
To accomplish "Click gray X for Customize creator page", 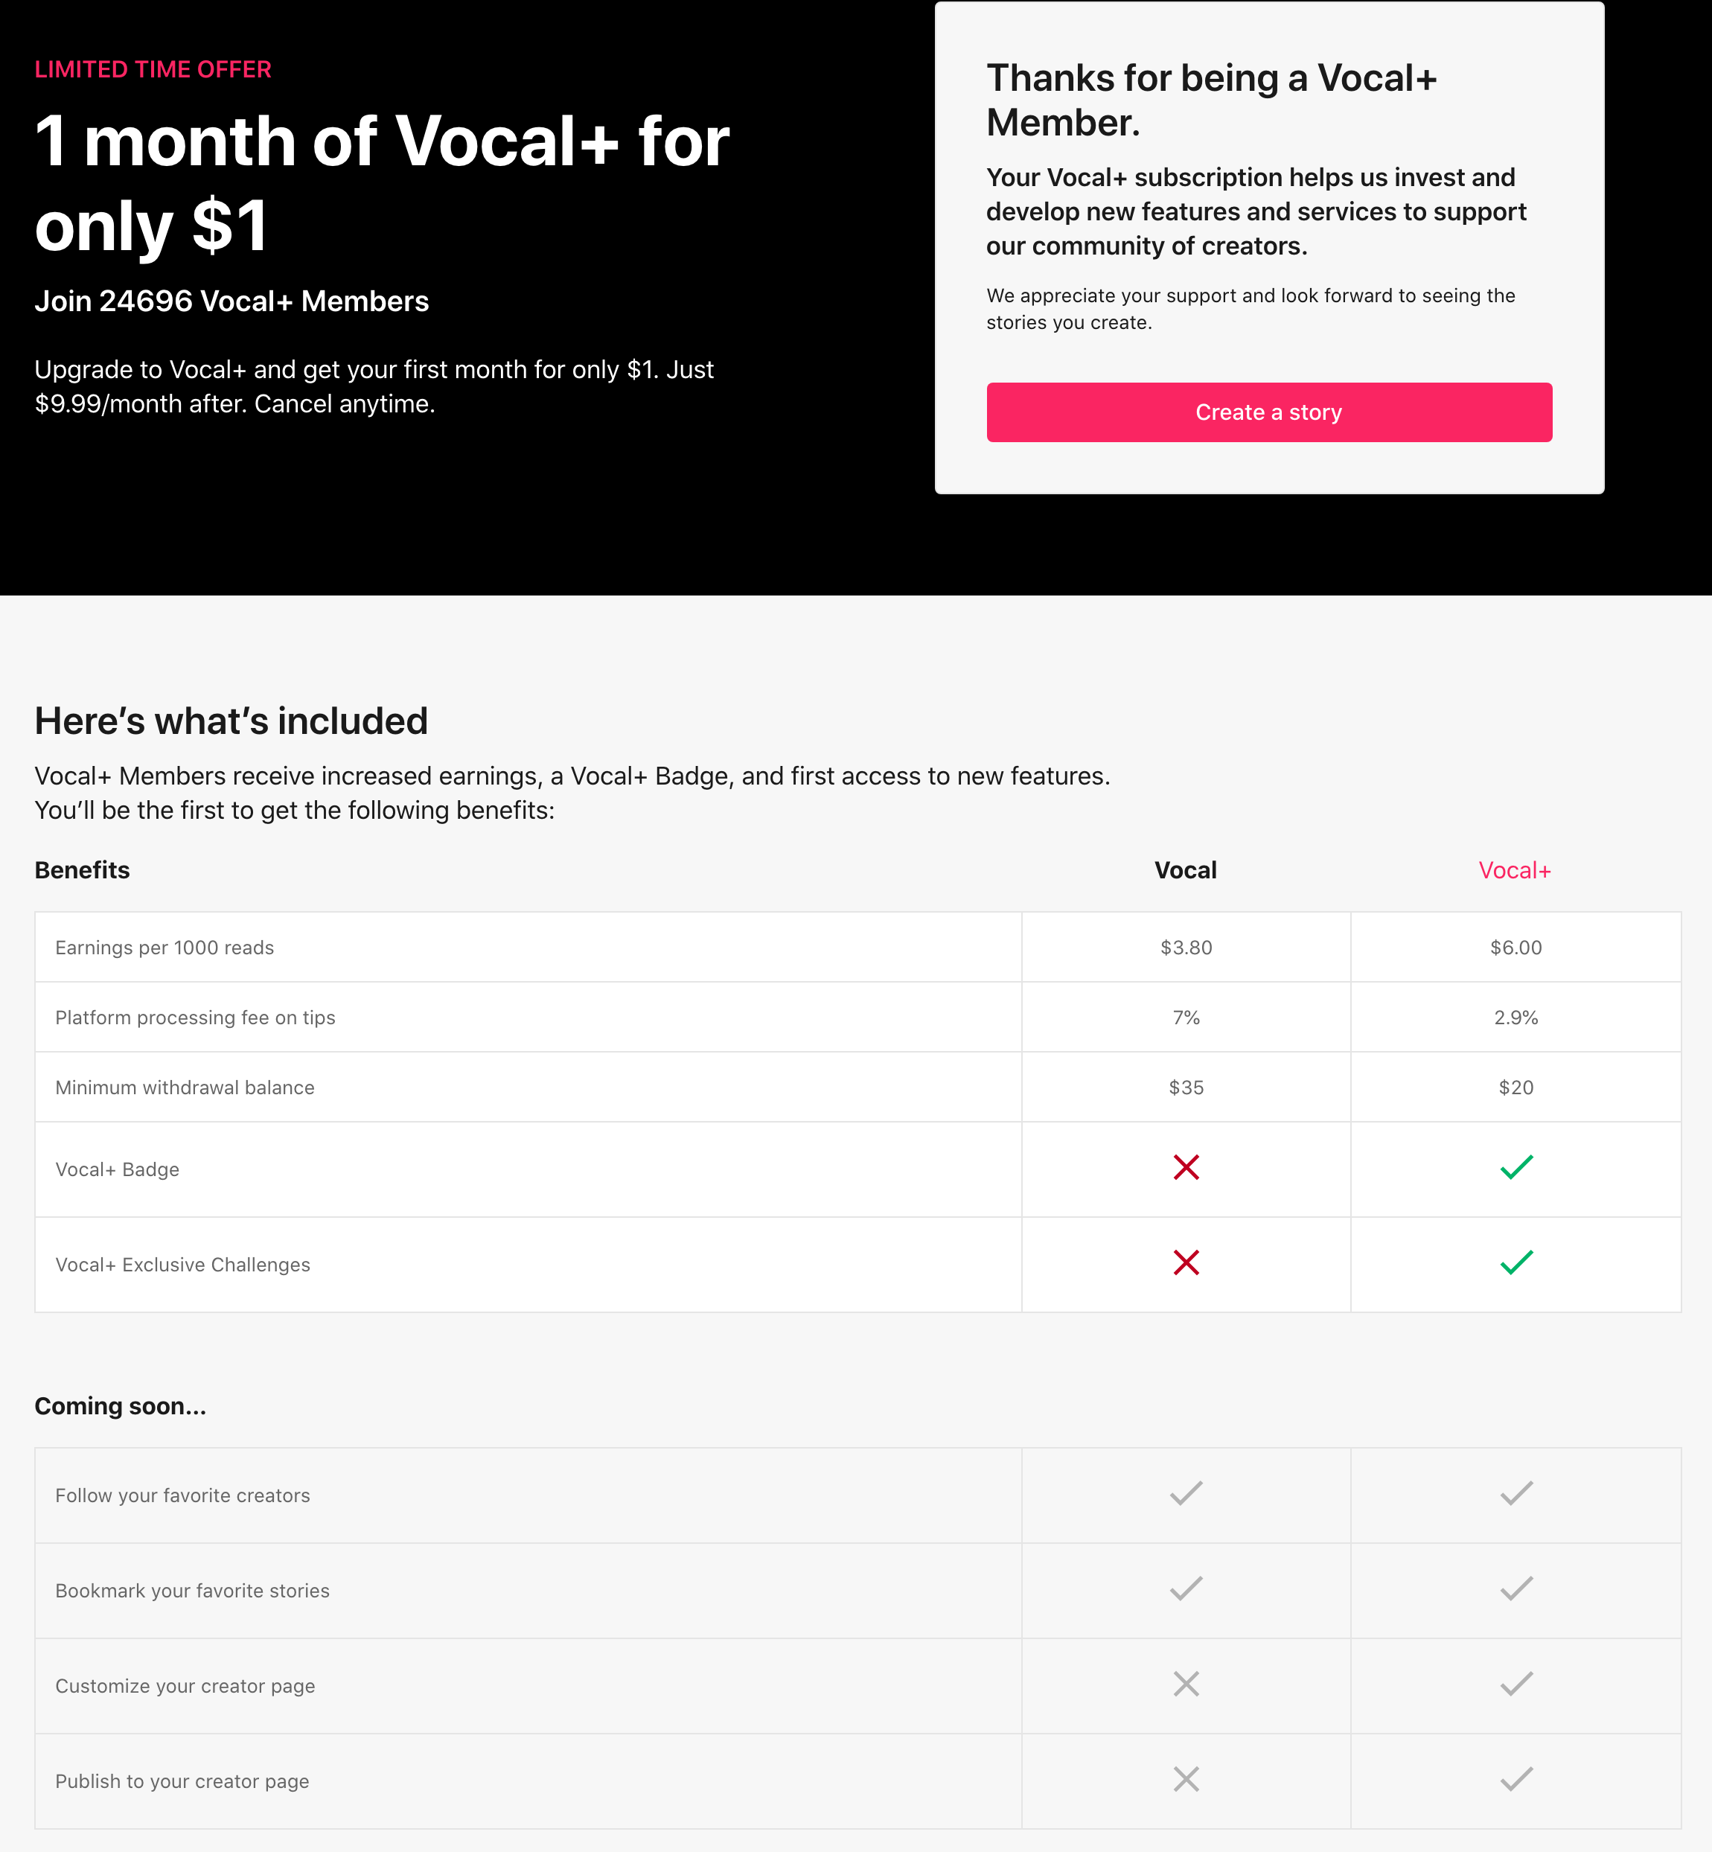I will pyautogui.click(x=1186, y=1685).
